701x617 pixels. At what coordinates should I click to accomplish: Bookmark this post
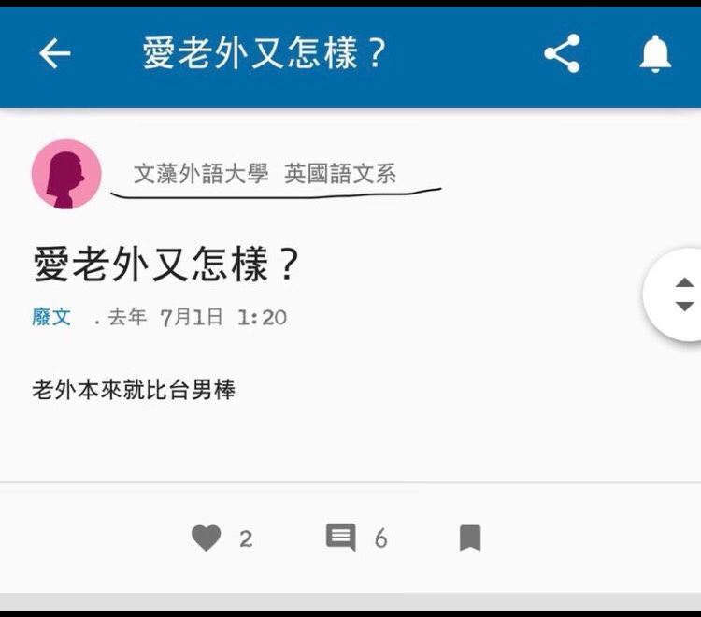point(470,538)
